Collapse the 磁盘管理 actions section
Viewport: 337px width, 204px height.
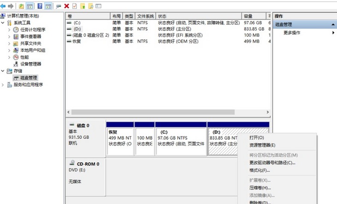[333, 24]
